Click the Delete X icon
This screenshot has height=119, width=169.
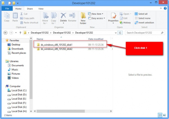coord(63,16)
